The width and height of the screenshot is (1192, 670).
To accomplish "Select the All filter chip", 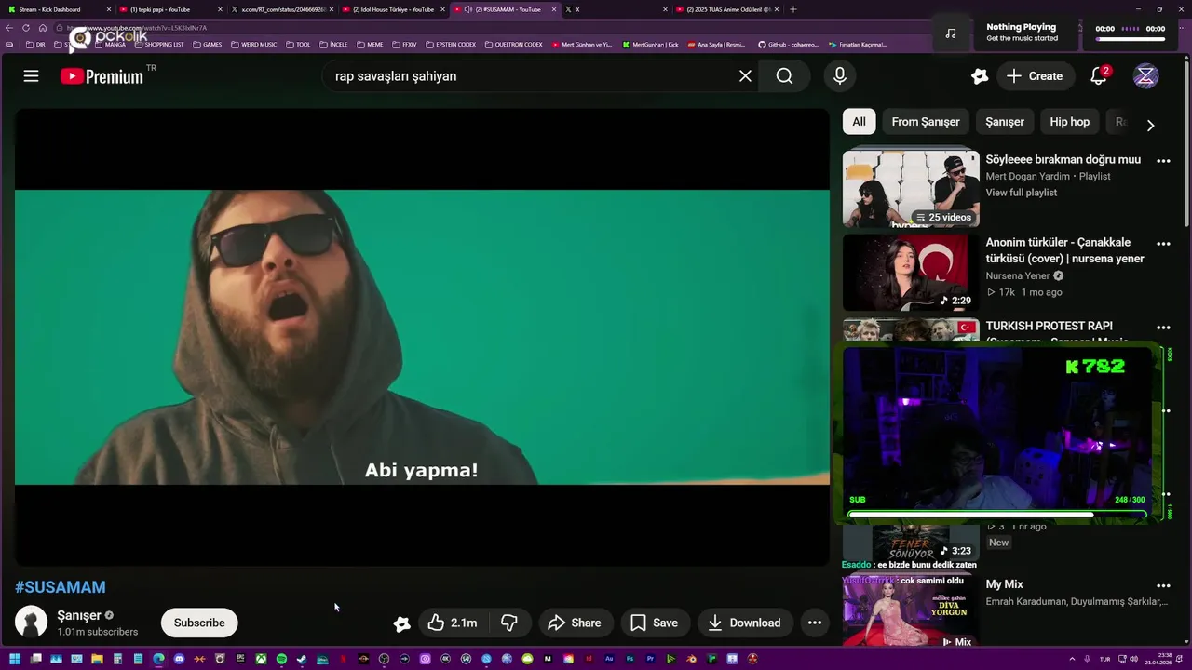I will coord(859,122).
